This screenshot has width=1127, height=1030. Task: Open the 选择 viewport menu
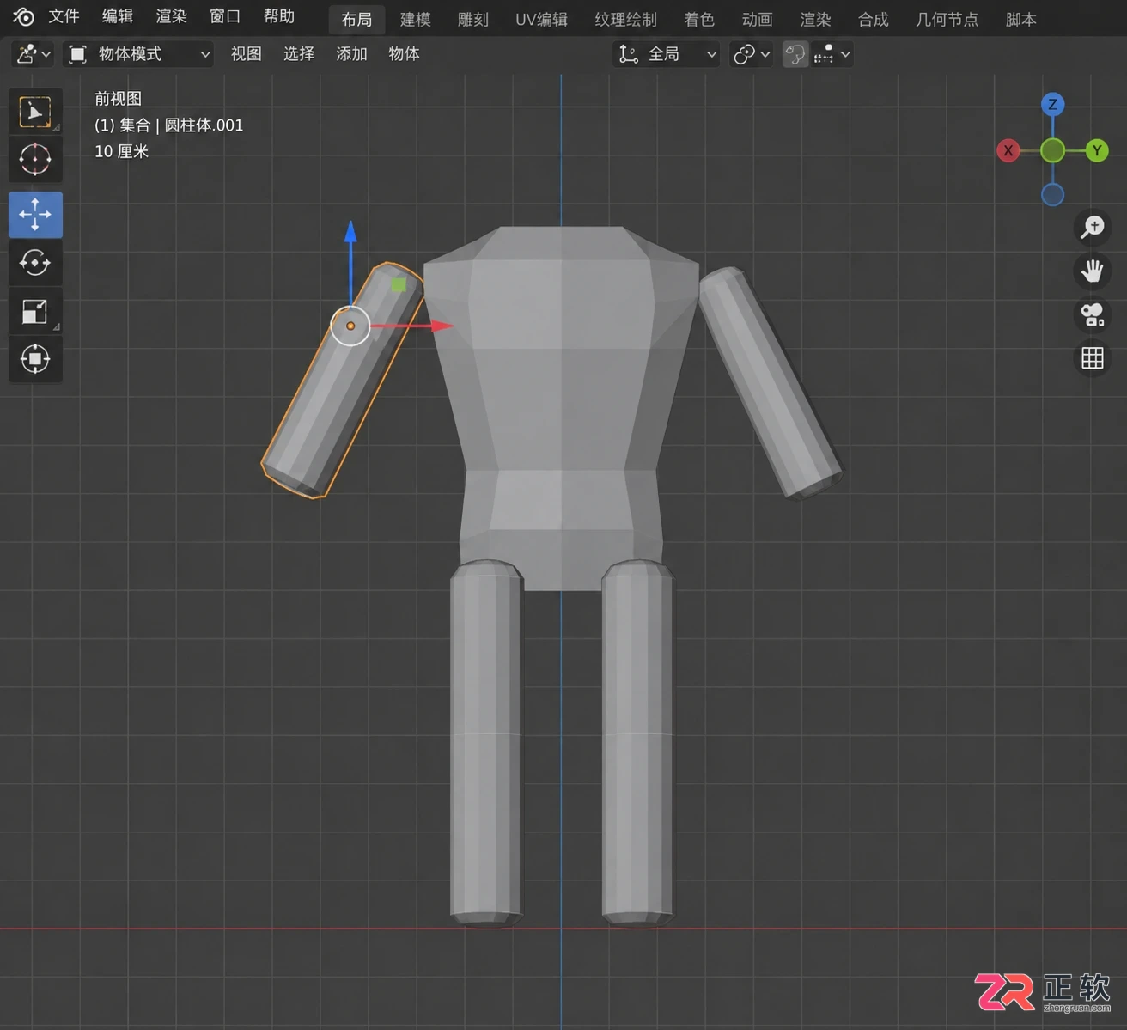tap(299, 54)
